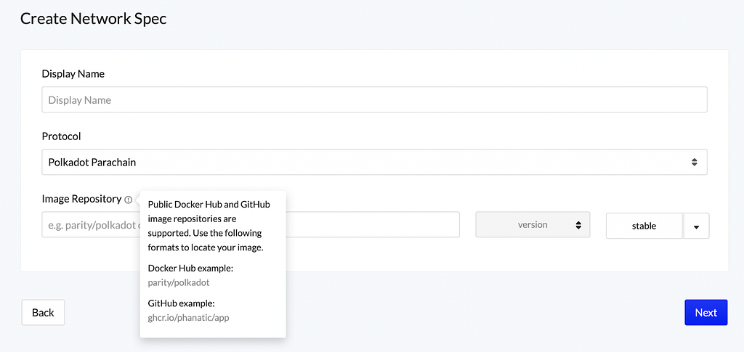This screenshot has width=744, height=352.
Task: Focus the Display Name text field
Action: 373,100
